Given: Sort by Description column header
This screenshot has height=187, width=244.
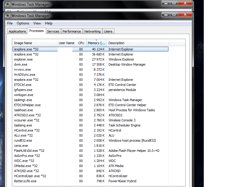Looking at the screenshot, I should point(138,43).
